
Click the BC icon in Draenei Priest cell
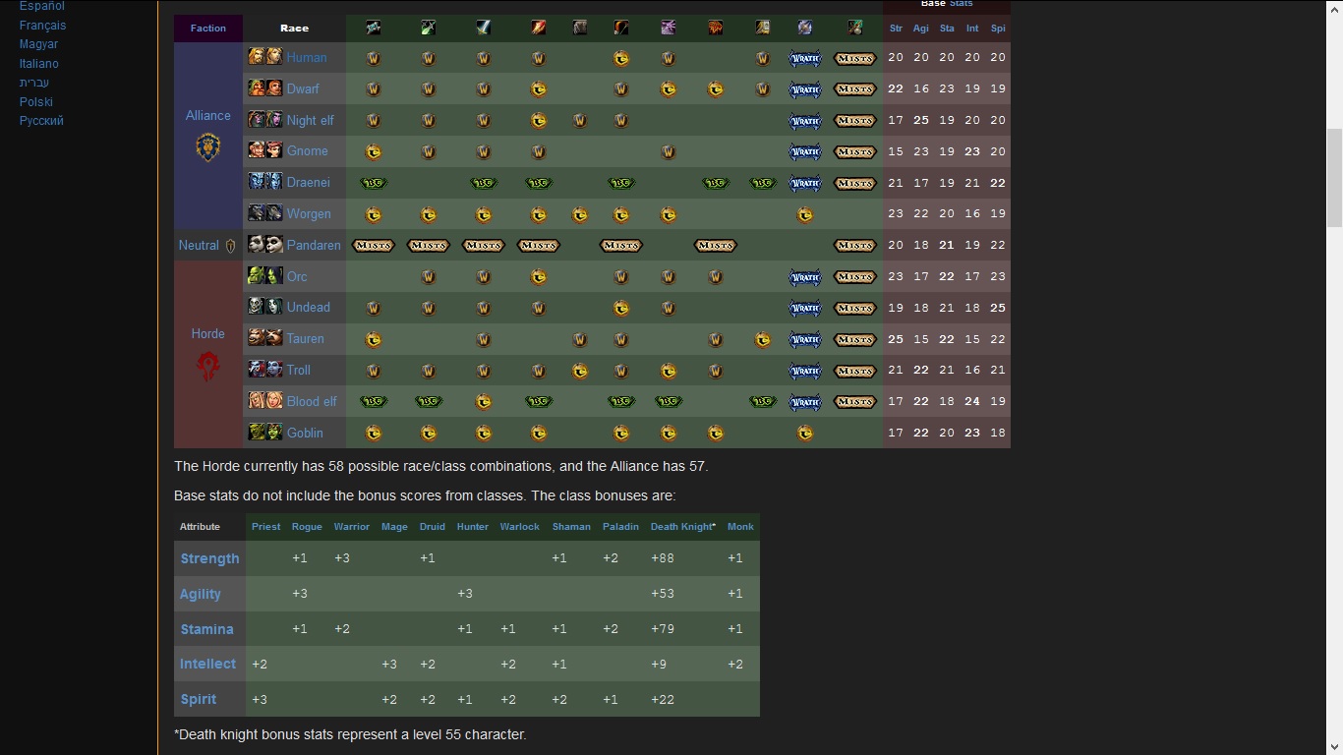(374, 183)
